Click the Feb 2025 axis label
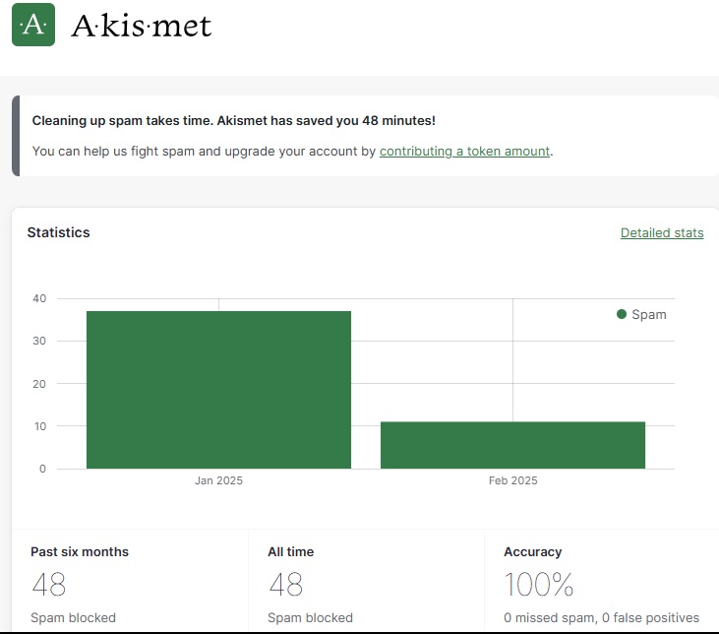This screenshot has width=719, height=634. 512,481
